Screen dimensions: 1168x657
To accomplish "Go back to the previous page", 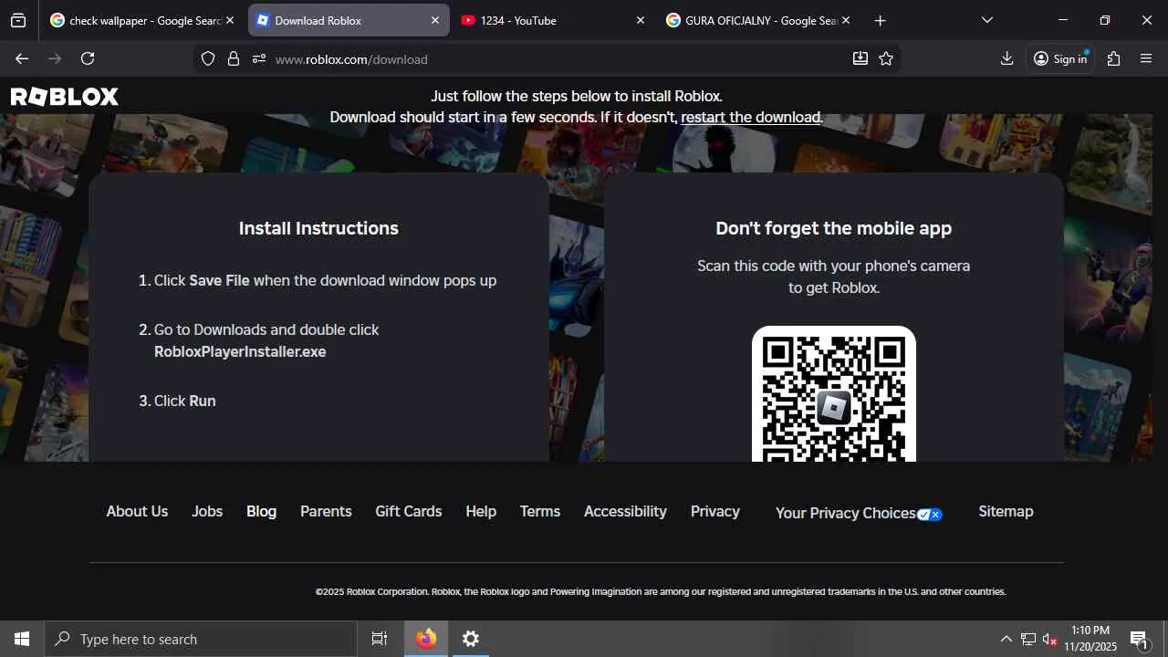I will point(22,58).
